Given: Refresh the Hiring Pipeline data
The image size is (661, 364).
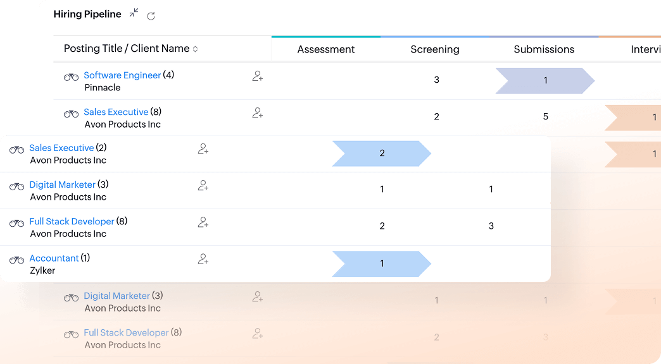Looking at the screenshot, I should pyautogui.click(x=151, y=16).
